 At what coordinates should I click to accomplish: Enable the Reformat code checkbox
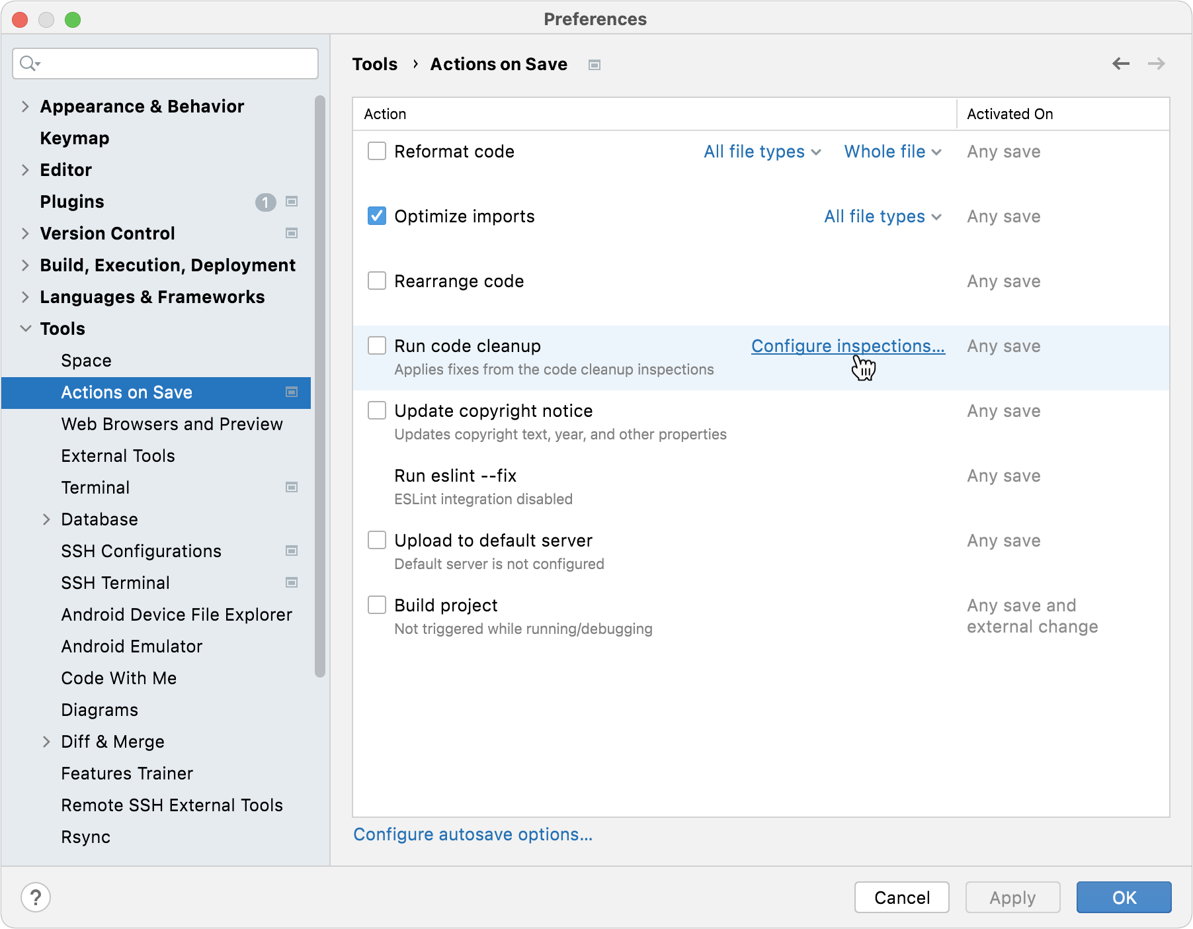pyautogui.click(x=377, y=151)
